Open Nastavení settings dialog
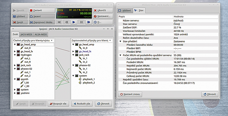Image resolution: width=228 pixels, height=116 pixels. (x=103, y=16)
